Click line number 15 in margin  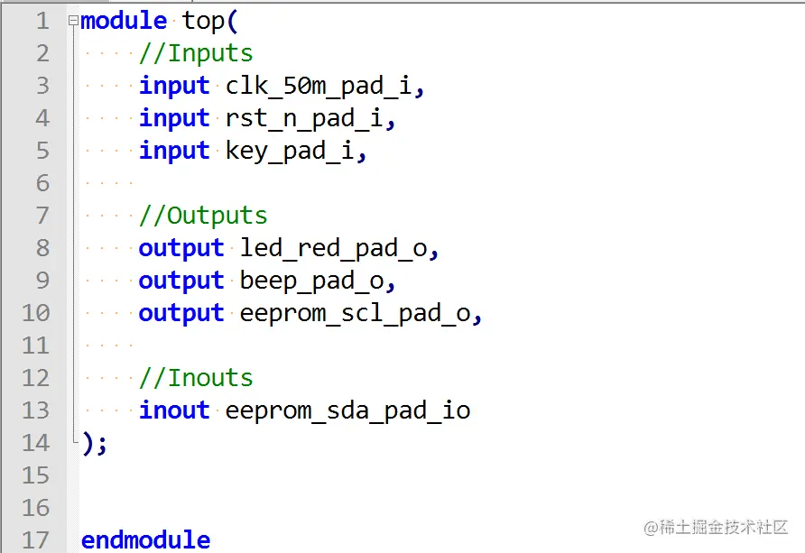point(36,475)
